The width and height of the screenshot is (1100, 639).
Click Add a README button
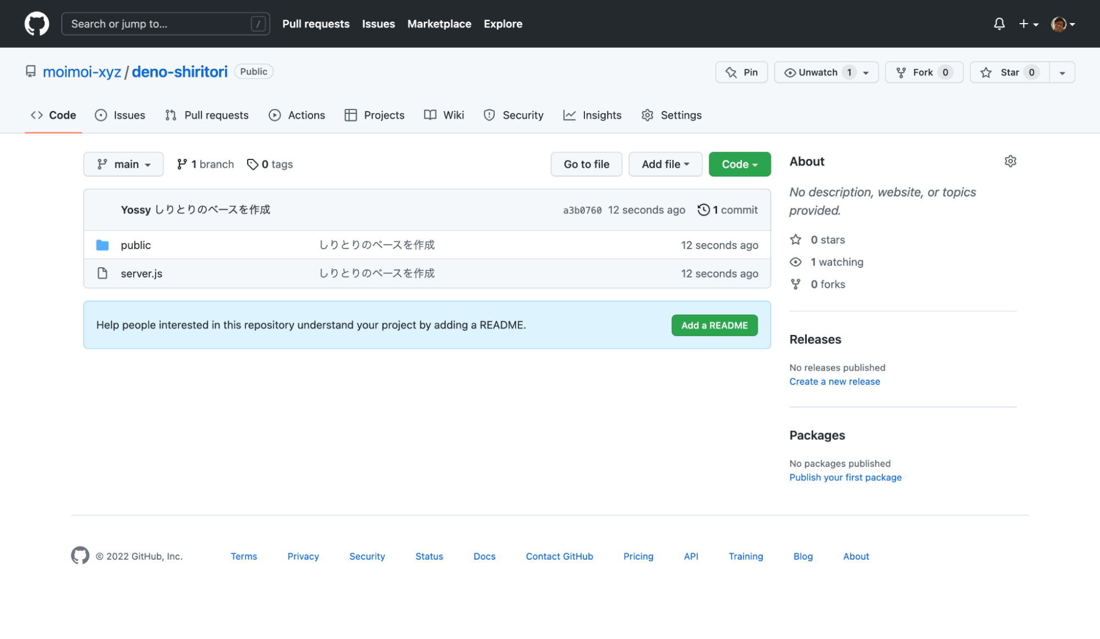(714, 326)
